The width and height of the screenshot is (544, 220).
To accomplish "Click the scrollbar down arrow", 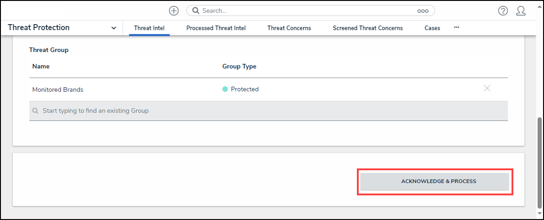I will pos(540,213).
